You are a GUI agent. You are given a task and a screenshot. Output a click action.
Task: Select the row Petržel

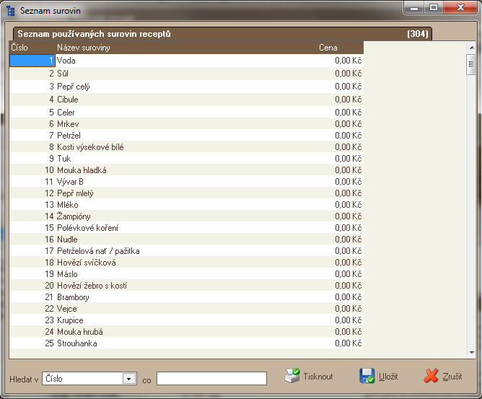click(187, 135)
